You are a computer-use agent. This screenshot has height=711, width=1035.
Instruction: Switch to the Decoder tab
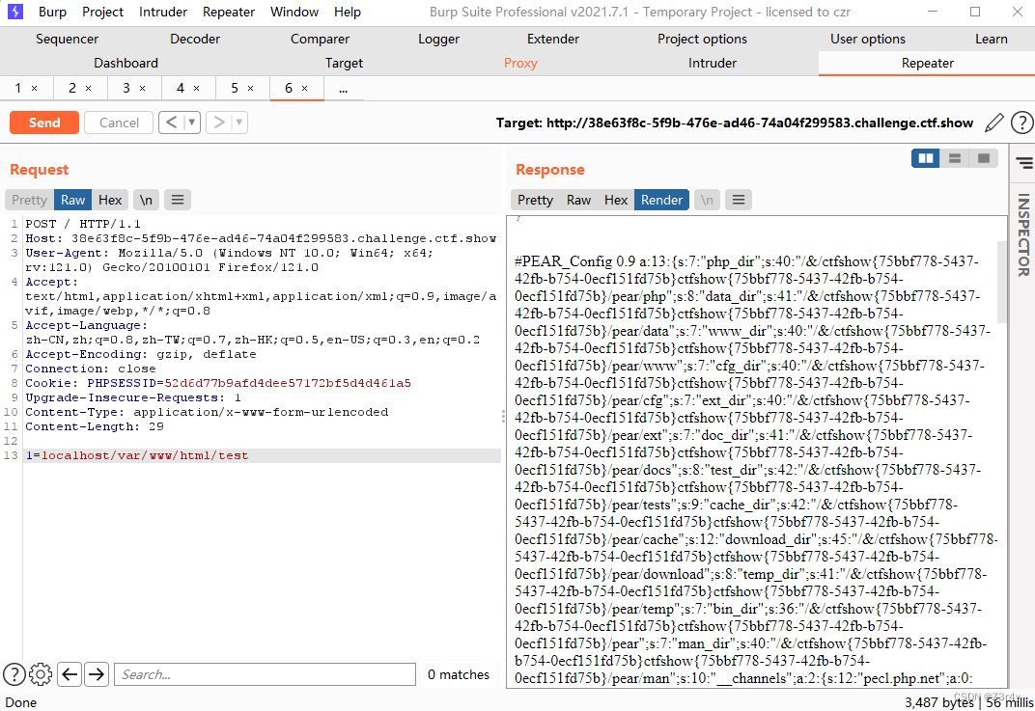pyautogui.click(x=195, y=39)
